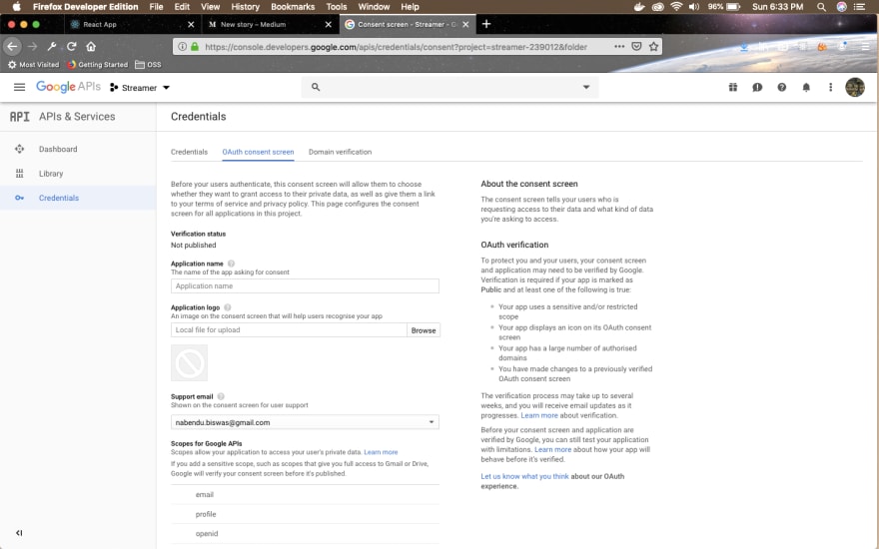
Task: Open the feedback alert icon in header
Action: click(x=757, y=87)
